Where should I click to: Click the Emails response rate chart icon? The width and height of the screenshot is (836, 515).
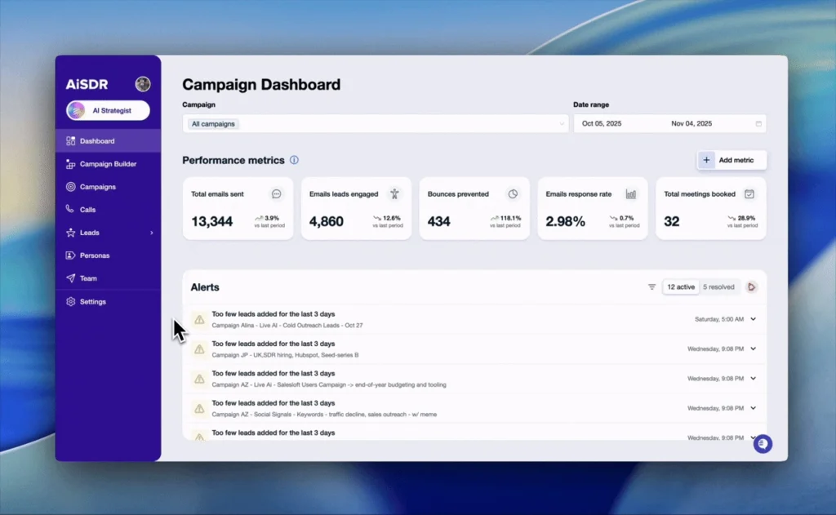coord(631,194)
